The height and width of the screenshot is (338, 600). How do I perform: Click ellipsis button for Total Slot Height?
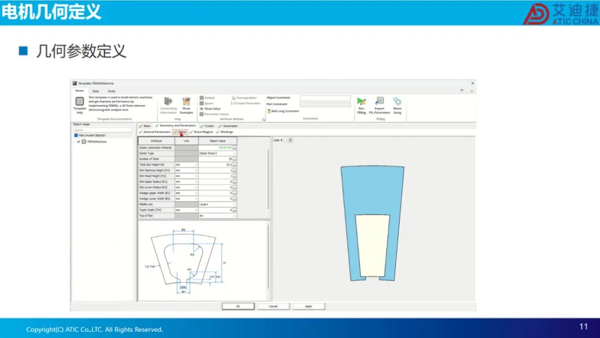[234, 165]
